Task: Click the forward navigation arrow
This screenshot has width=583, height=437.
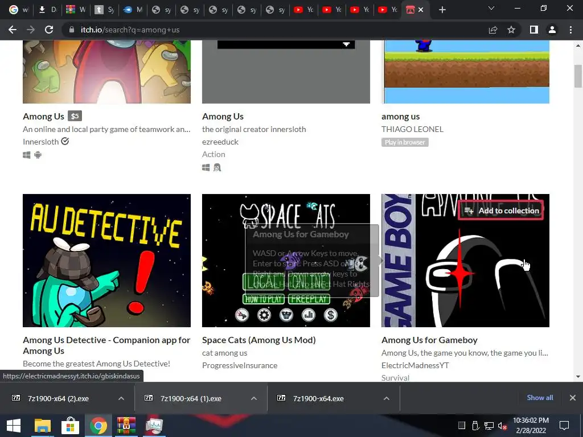Action: 31,30
